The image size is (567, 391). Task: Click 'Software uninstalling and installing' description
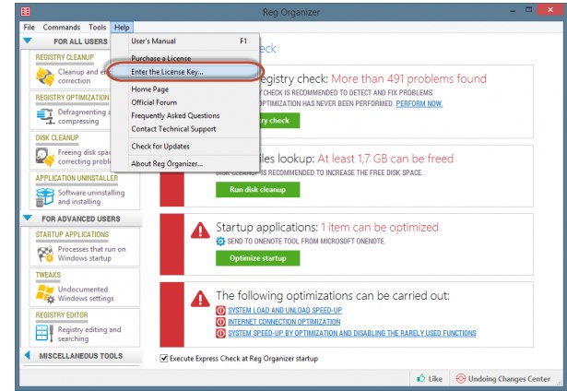pyautogui.click(x=91, y=197)
